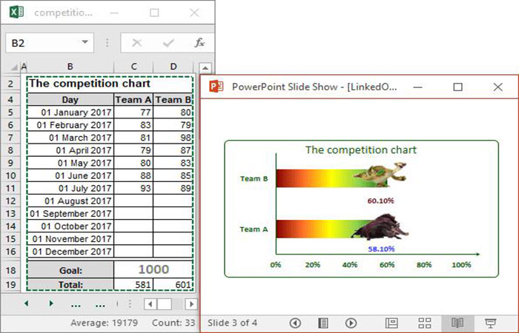Viewport: 519px width, 333px height.
Task: Select the '01 May 2017' cell
Action: [70, 163]
